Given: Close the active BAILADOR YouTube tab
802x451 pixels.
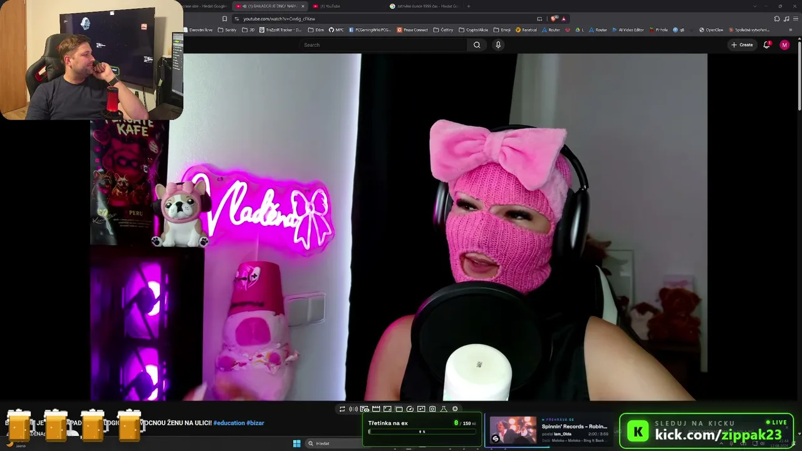Looking at the screenshot, I should (303, 6).
